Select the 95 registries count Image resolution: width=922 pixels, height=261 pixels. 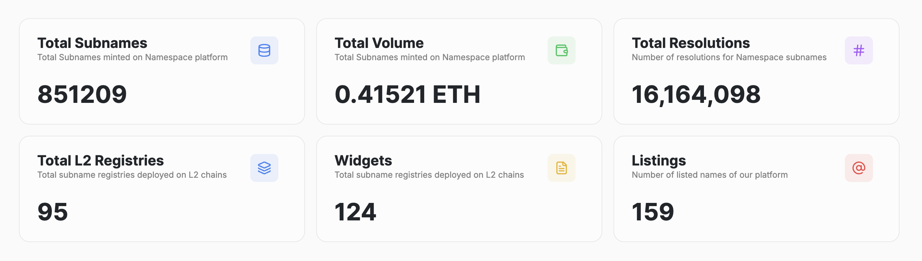(x=52, y=212)
